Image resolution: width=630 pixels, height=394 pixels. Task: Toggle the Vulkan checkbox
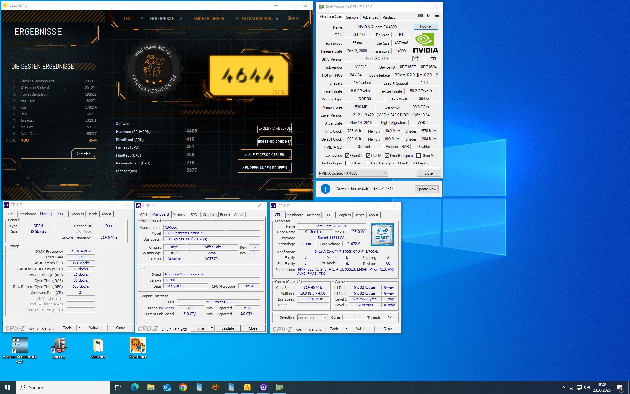pyautogui.click(x=347, y=163)
